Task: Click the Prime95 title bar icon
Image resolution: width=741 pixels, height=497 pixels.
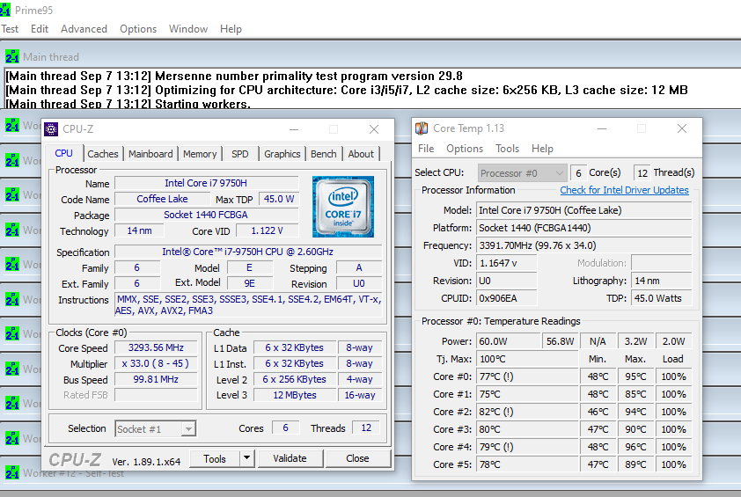Action: [x=4, y=10]
